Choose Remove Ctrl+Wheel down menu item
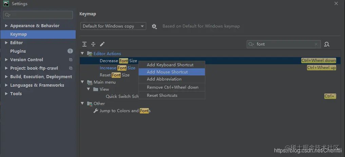 pyautogui.click(x=172, y=87)
